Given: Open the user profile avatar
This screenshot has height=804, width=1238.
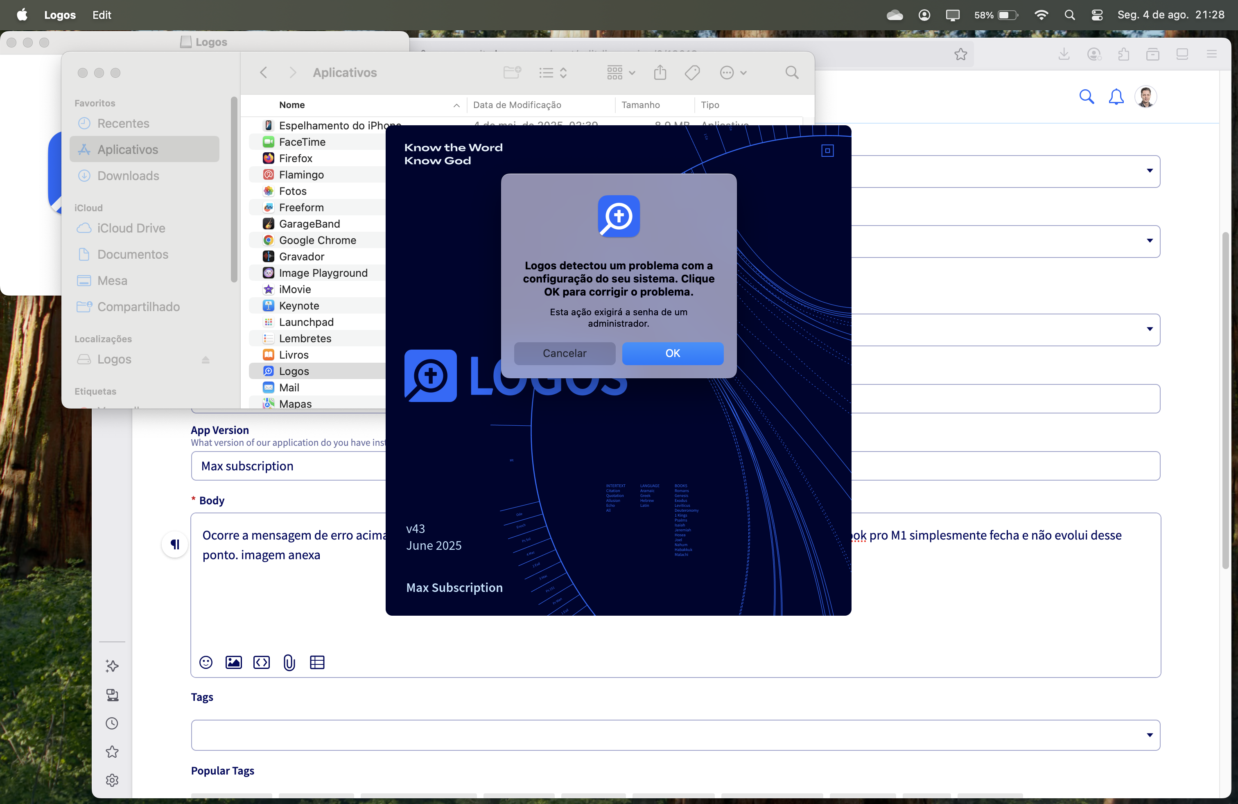Looking at the screenshot, I should tap(1145, 97).
